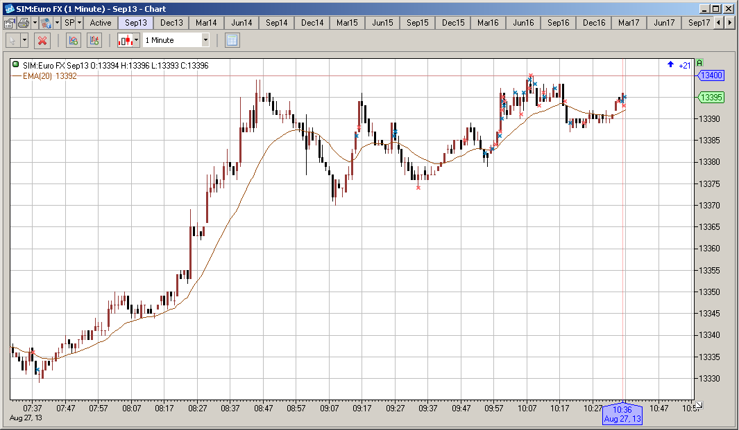Image resolution: width=739 pixels, height=430 pixels.
Task: Click the 13365 price axis label
Action: [709, 226]
